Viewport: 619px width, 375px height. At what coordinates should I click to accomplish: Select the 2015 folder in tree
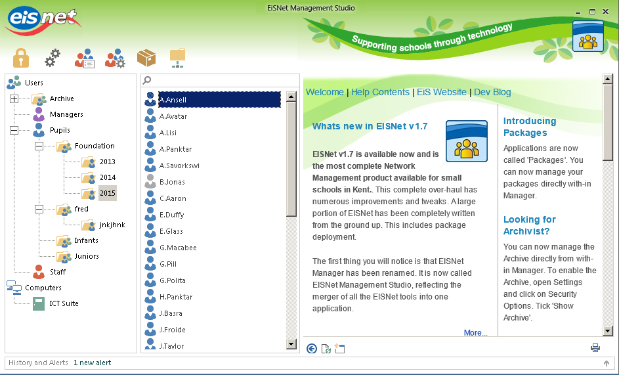(108, 193)
